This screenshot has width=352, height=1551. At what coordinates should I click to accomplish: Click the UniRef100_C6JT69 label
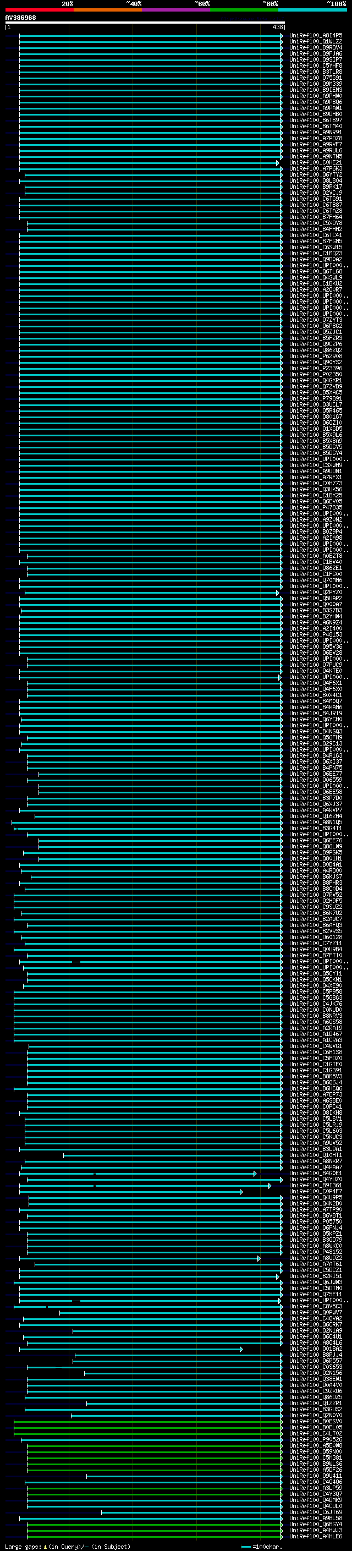(315, 1512)
